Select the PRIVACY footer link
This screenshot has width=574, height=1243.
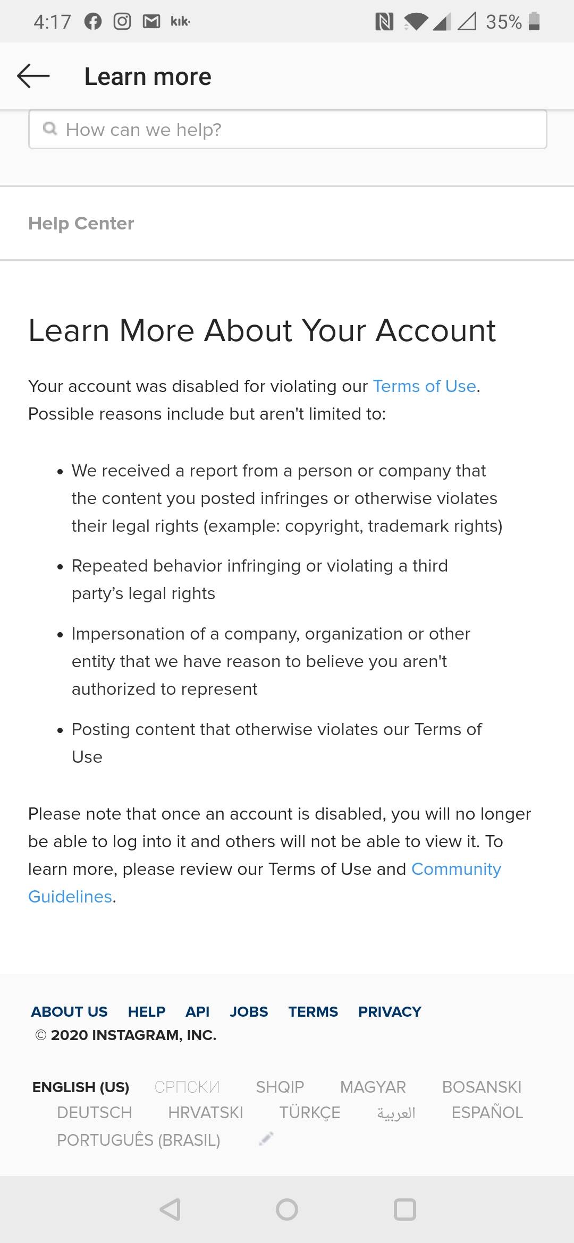pyautogui.click(x=390, y=1011)
